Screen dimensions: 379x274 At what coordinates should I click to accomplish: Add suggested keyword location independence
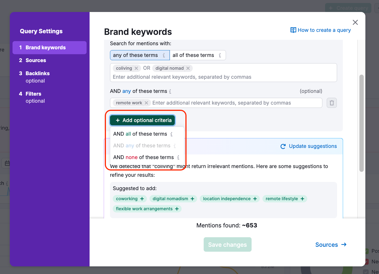[x=255, y=199]
